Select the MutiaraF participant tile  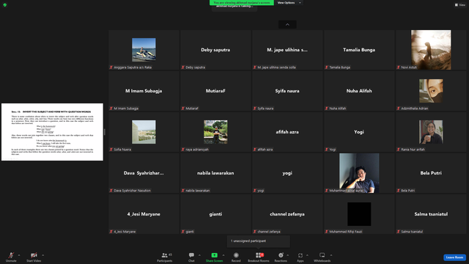pos(215,91)
